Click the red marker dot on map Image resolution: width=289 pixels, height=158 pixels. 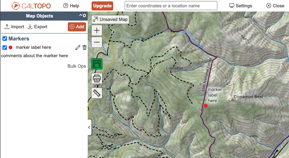tap(206, 105)
